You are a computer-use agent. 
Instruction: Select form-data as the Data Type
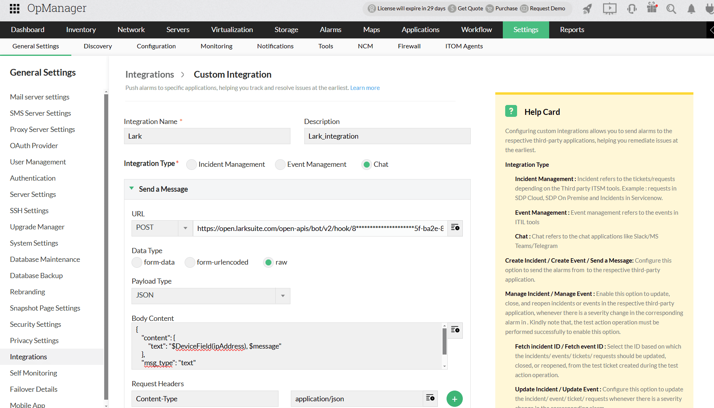(x=136, y=262)
